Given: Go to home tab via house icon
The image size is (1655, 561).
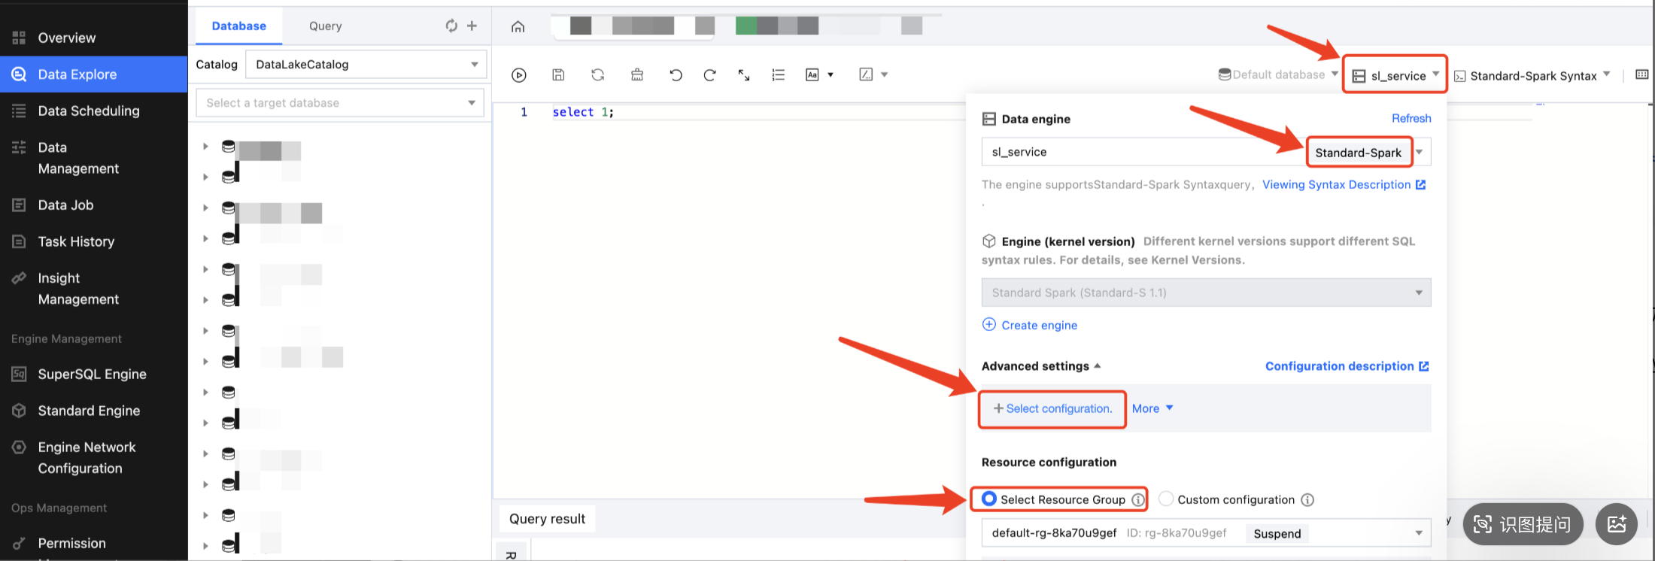Looking at the screenshot, I should tap(518, 27).
